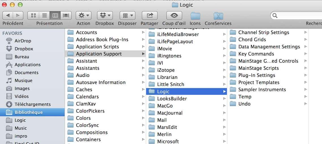
Task: Switch to Cover Flow view presentation
Action: (66, 15)
